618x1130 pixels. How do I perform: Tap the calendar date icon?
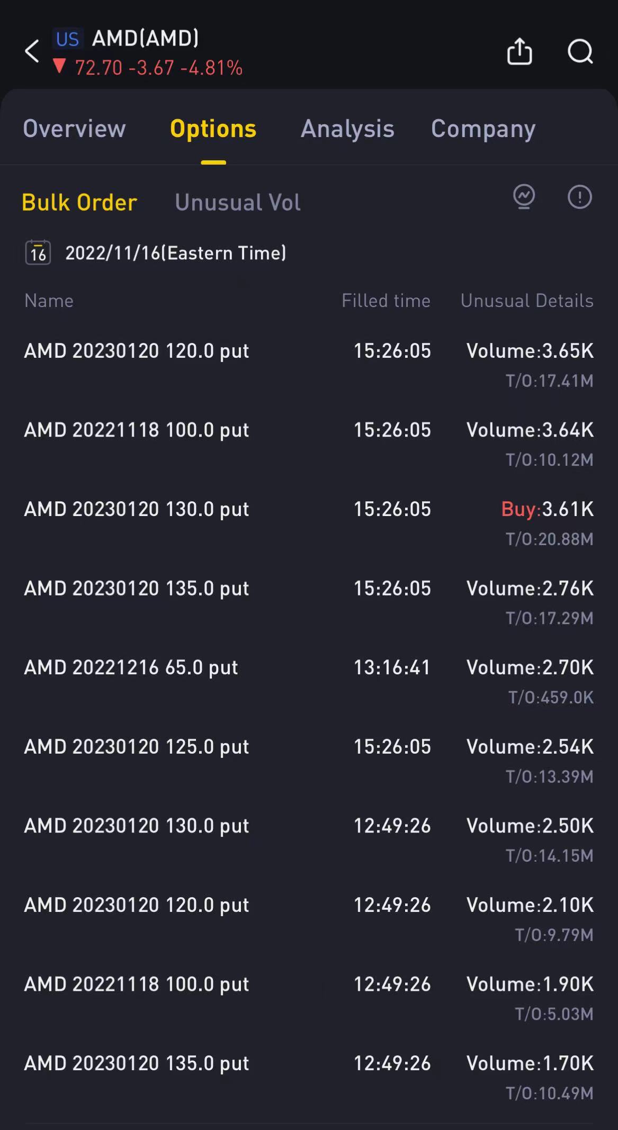pyautogui.click(x=38, y=252)
